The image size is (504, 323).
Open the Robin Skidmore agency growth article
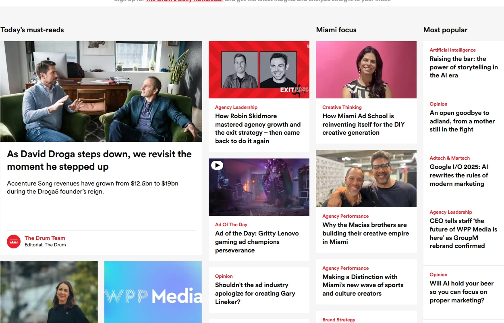coord(258,129)
